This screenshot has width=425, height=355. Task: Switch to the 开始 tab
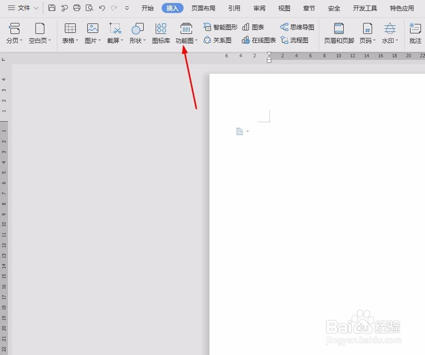coord(148,8)
